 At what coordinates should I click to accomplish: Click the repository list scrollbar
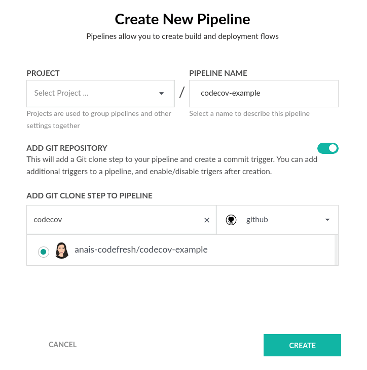[336, 250]
